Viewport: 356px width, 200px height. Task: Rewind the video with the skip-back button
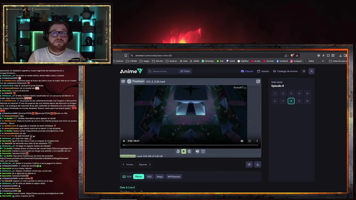coord(178,151)
